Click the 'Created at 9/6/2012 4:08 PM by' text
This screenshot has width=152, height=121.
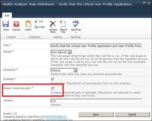pos(21,117)
